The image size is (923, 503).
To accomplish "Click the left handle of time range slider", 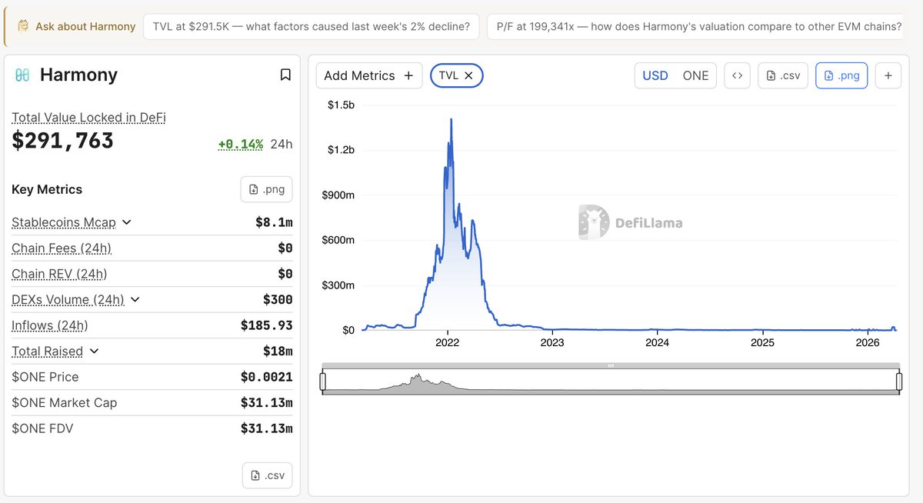I will click(323, 381).
